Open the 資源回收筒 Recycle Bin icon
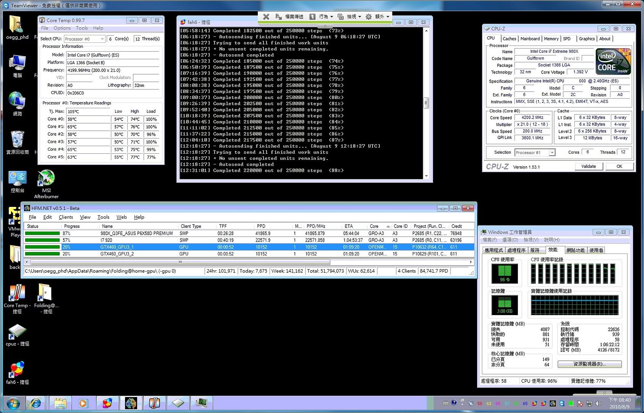This screenshot has width=644, height=413. [17, 142]
